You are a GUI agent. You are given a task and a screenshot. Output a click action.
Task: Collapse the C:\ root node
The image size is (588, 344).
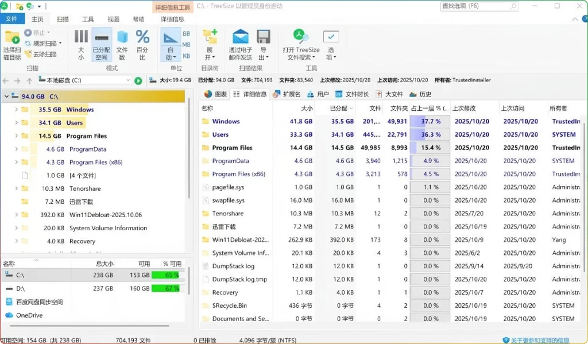5,96
